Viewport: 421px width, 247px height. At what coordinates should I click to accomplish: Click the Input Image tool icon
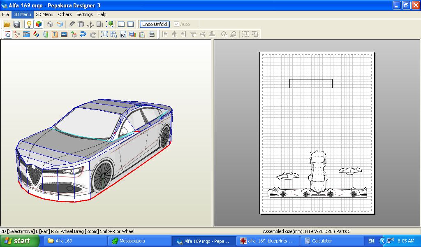pos(64,35)
